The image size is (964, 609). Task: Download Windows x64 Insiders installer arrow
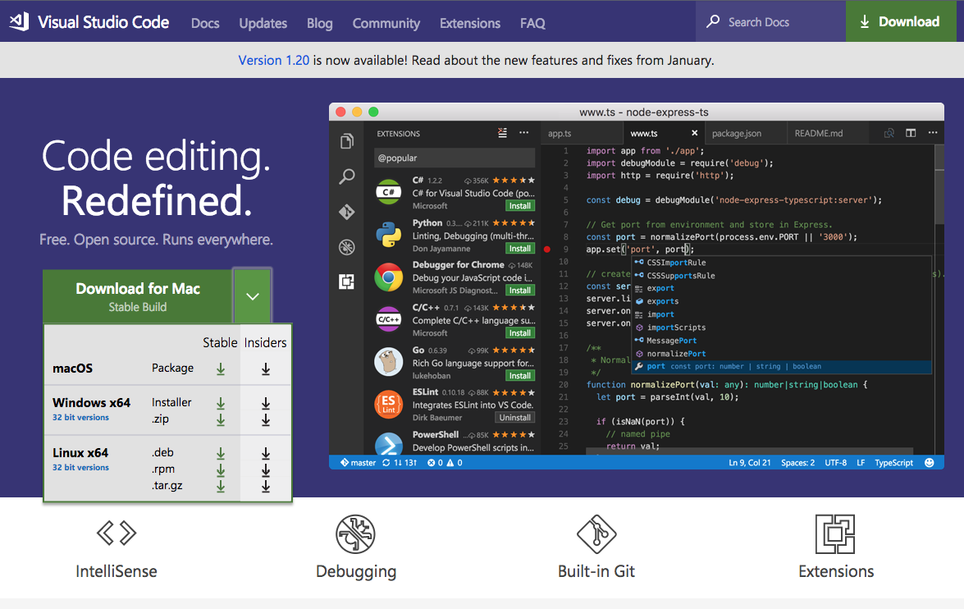(266, 403)
